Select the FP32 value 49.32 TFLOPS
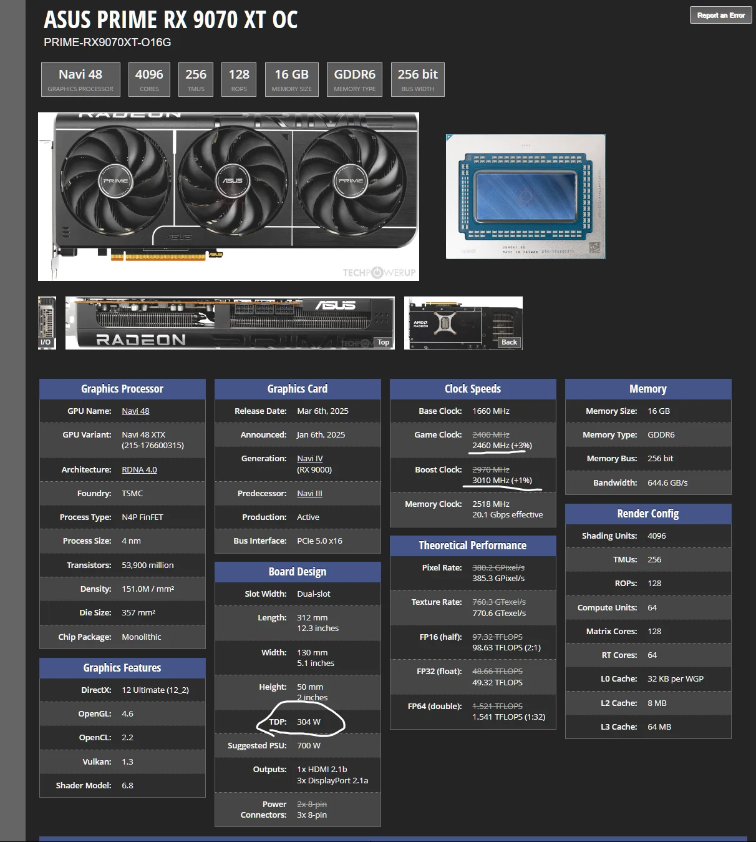Screen dimensions: 756x842 point(497,682)
